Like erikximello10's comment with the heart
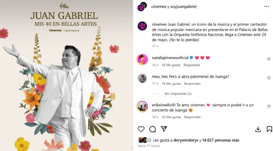 click(x=269, y=106)
